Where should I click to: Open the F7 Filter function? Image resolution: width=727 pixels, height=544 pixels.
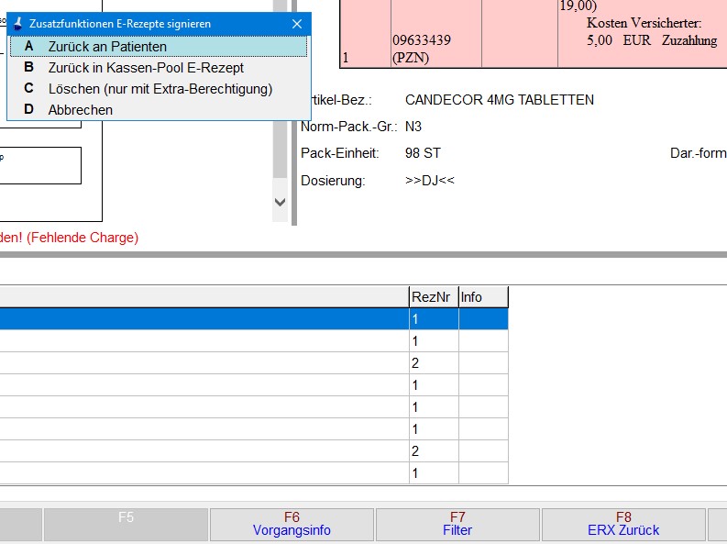(457, 524)
